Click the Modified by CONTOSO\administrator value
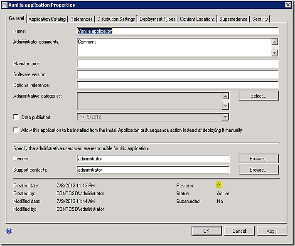Viewport: 295px width, 246px height. [80, 209]
